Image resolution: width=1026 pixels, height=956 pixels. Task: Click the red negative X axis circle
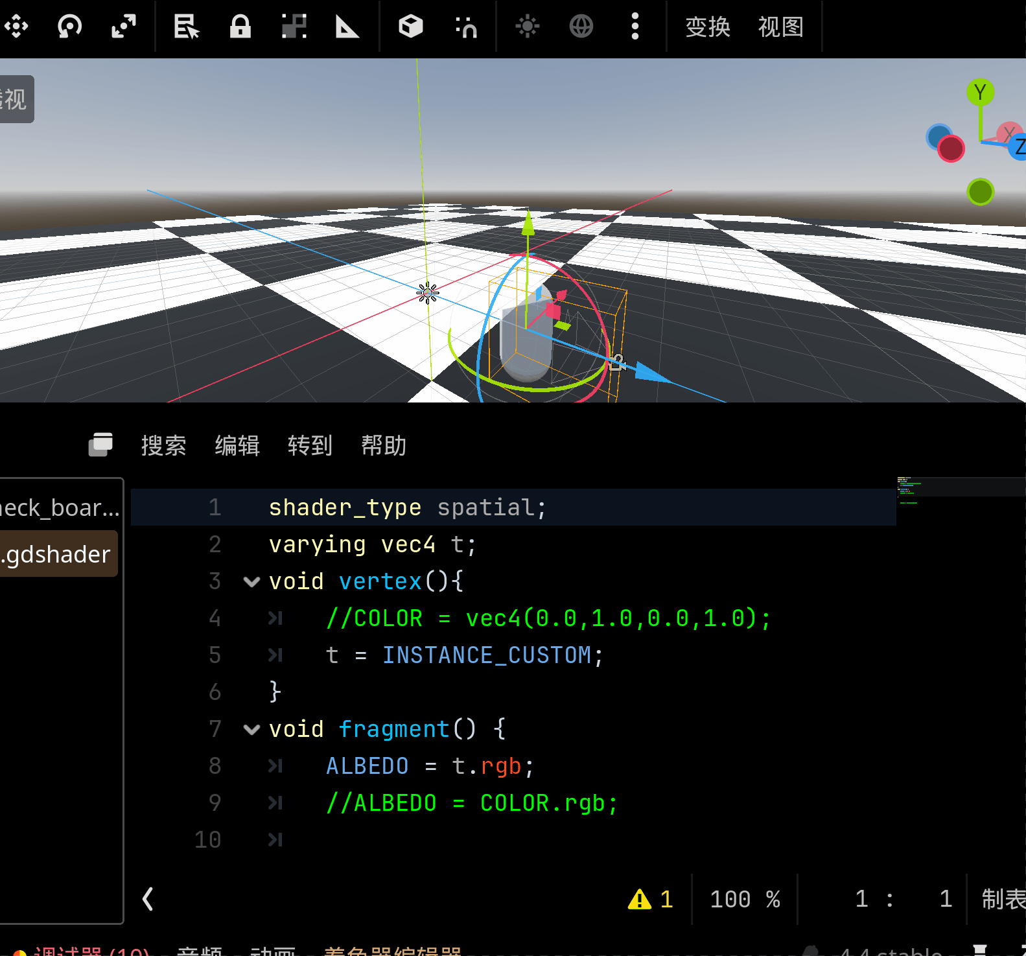pos(951,148)
